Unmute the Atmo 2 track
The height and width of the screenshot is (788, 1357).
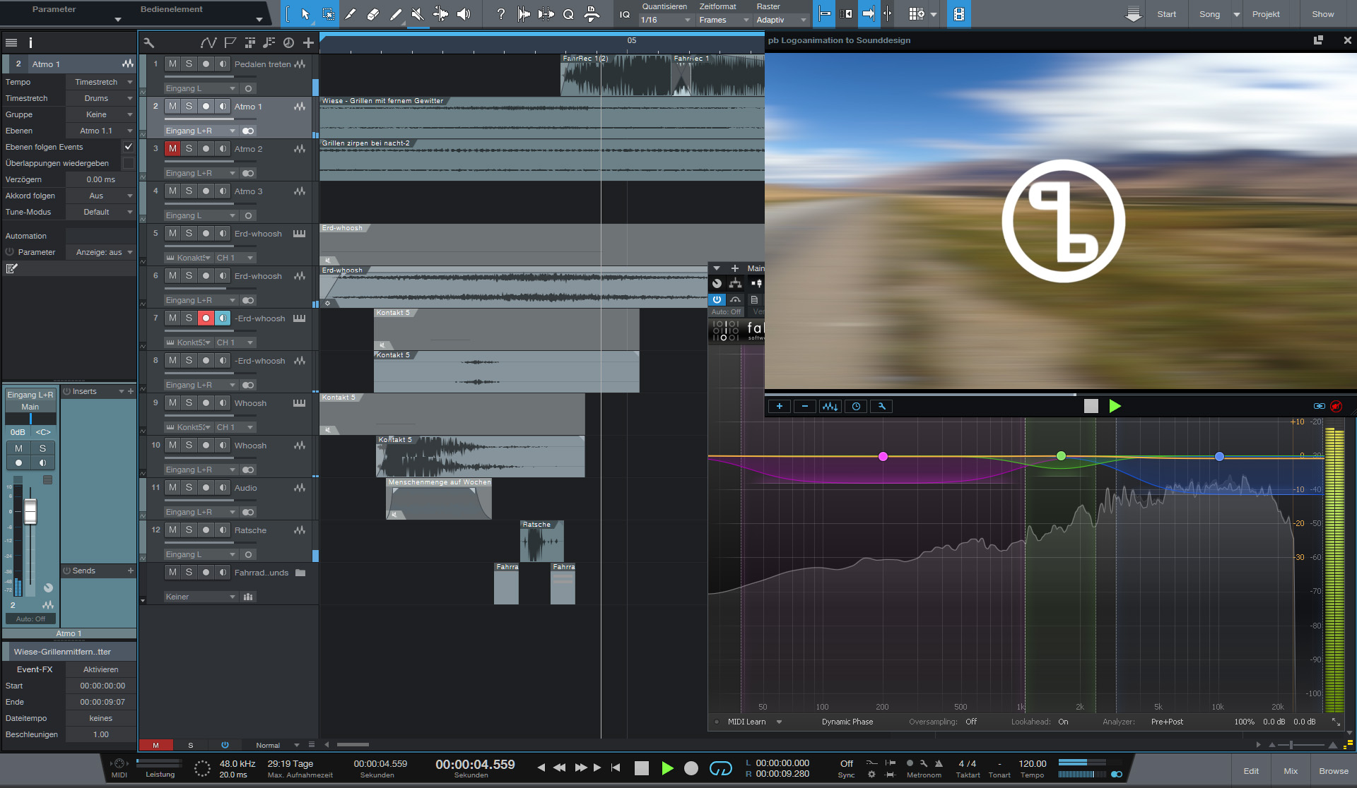click(x=172, y=148)
